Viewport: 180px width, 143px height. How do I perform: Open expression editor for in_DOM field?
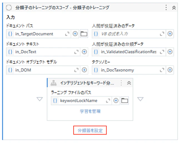(76, 70)
